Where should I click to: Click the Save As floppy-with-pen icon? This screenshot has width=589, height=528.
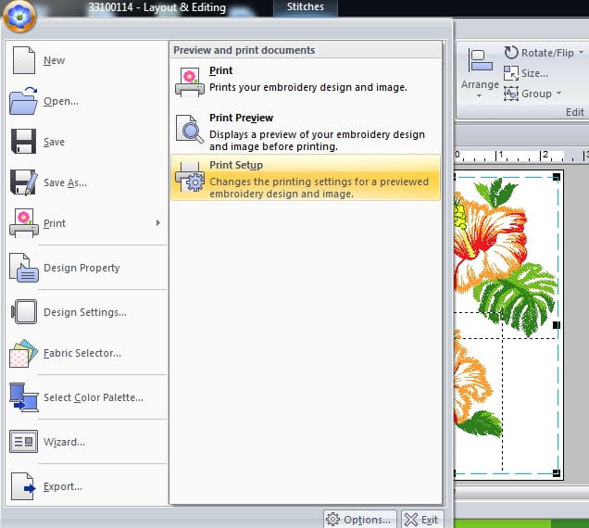(x=23, y=182)
